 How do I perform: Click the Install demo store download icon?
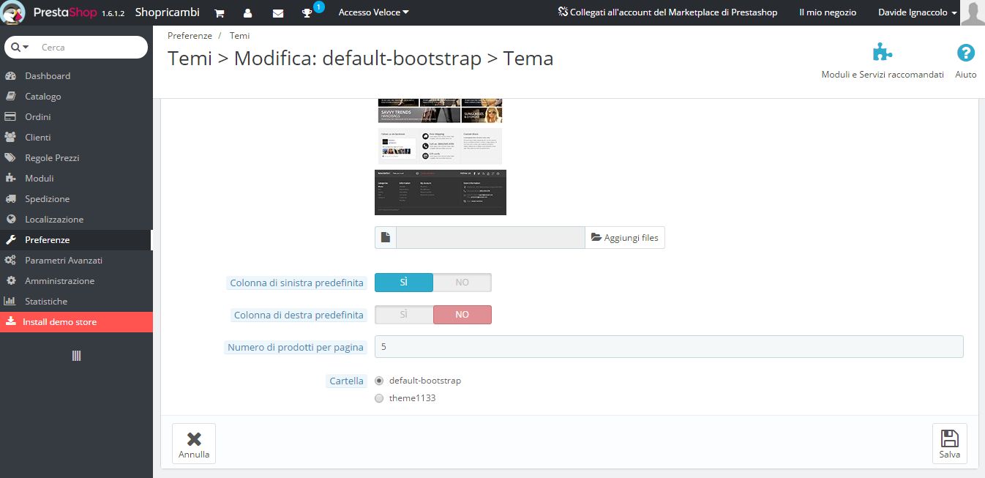[x=10, y=322]
